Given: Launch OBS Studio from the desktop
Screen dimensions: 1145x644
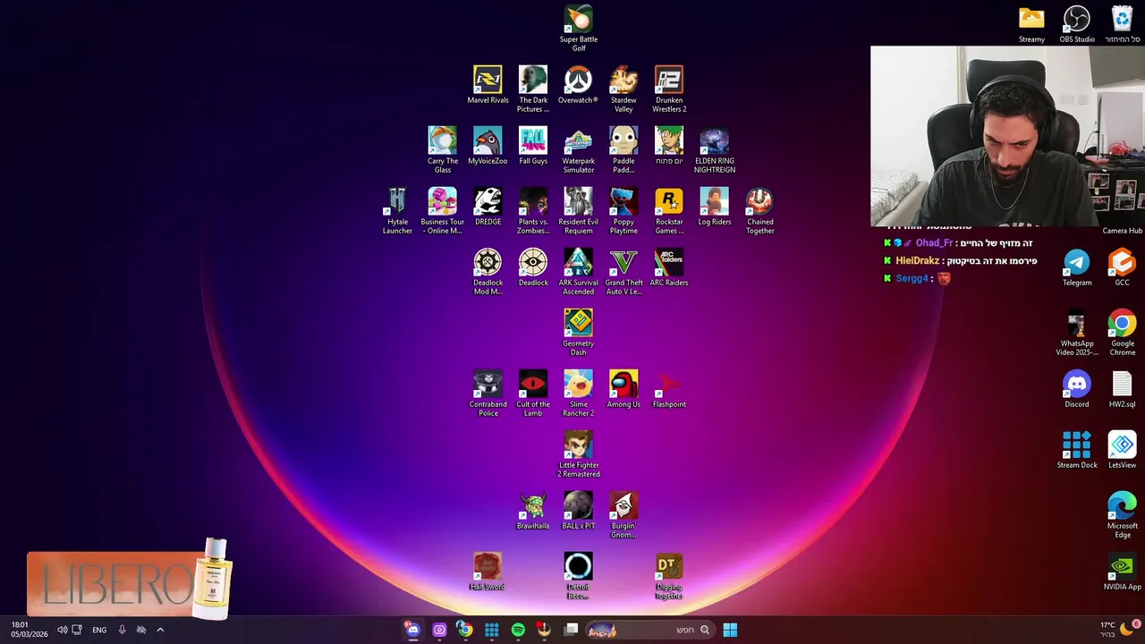Looking at the screenshot, I should pyautogui.click(x=1077, y=24).
